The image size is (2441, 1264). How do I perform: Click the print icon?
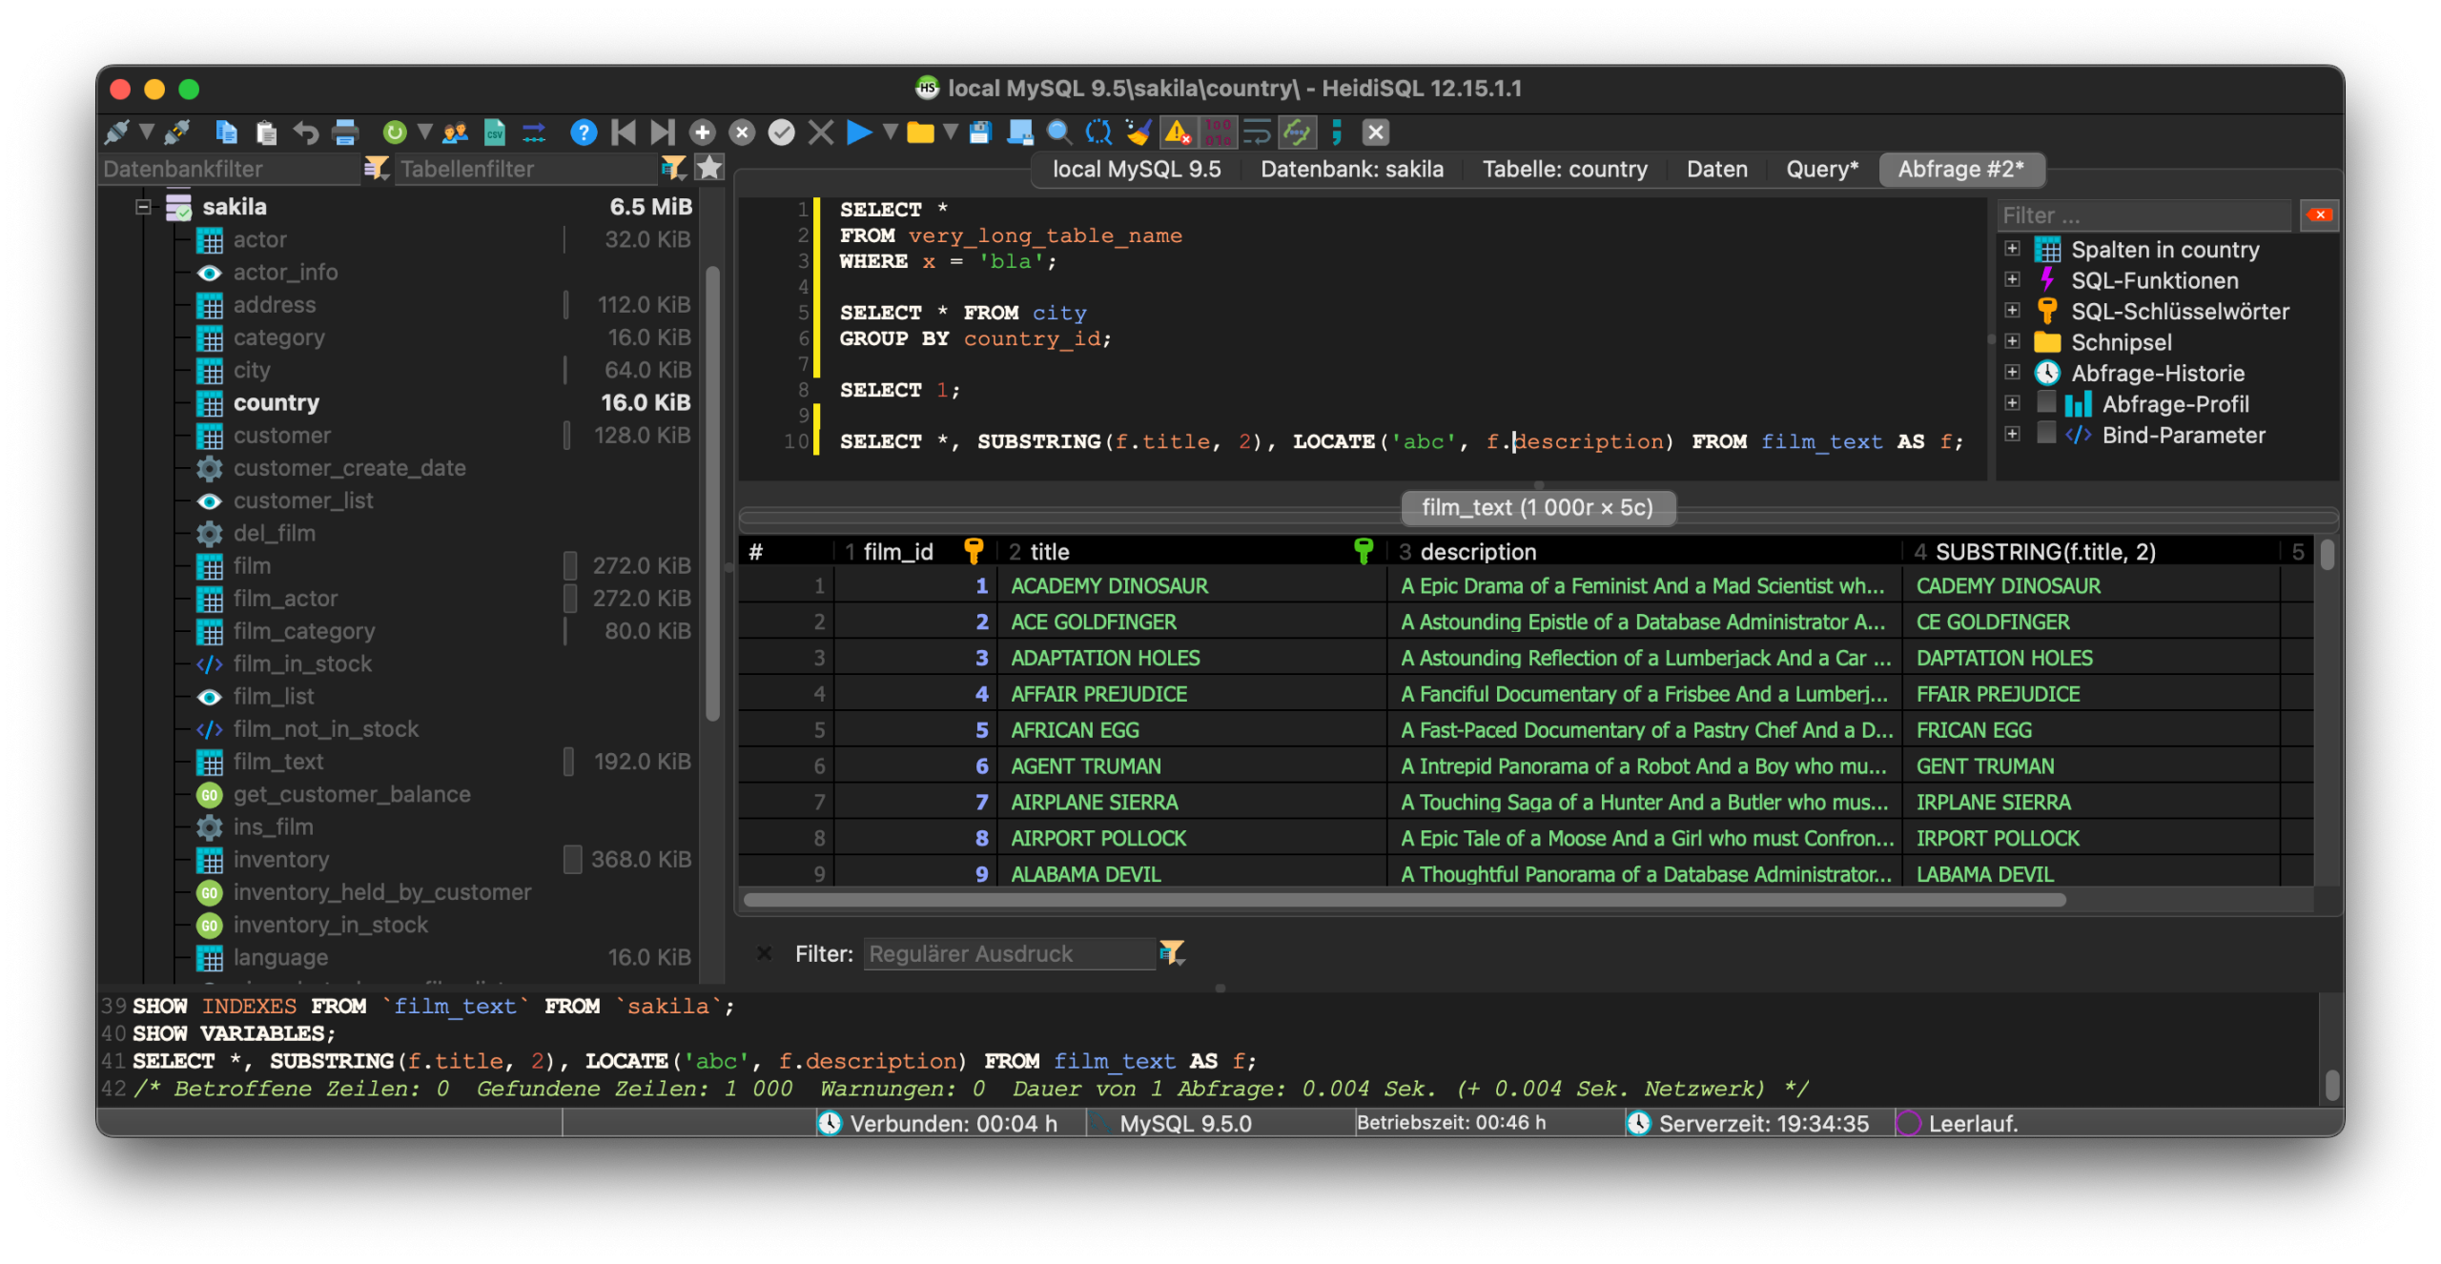pos(345,132)
